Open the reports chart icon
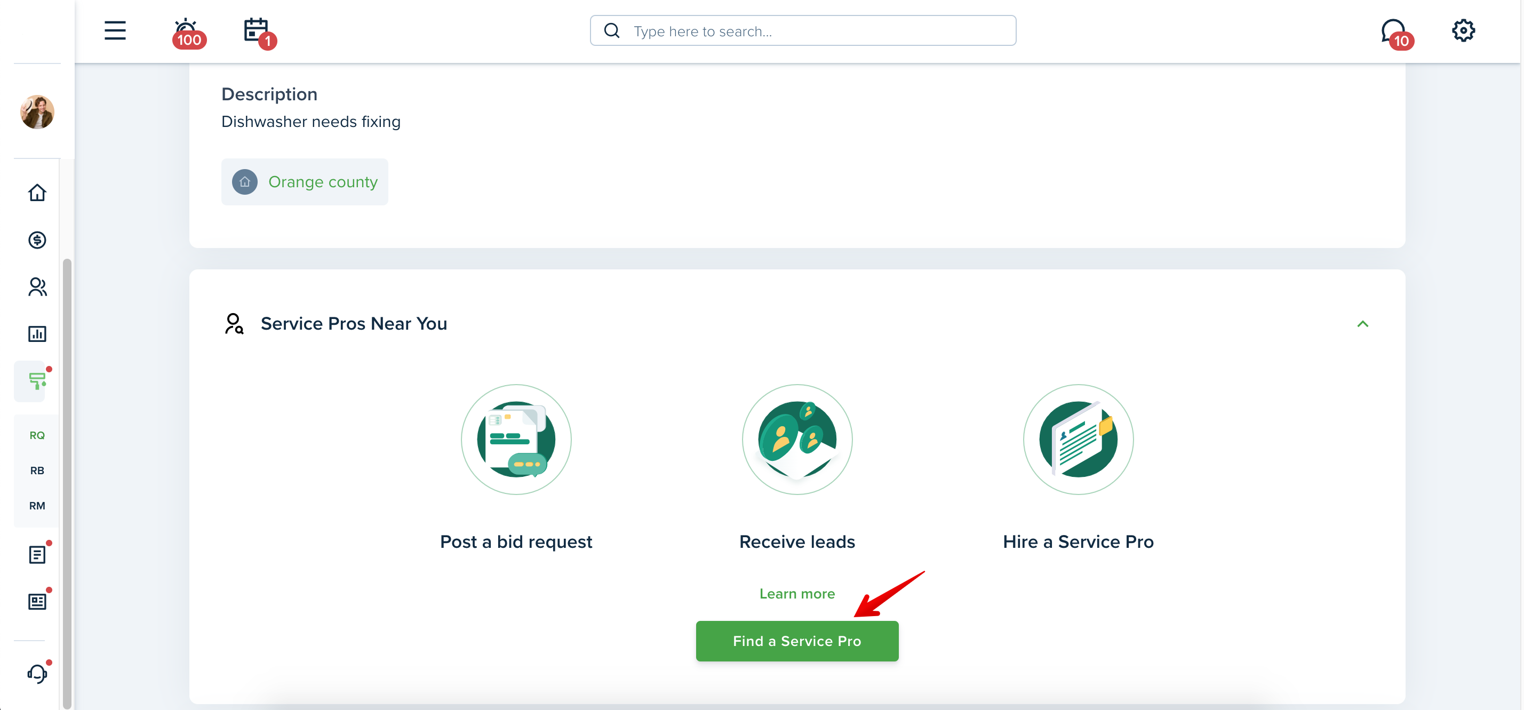This screenshot has height=710, width=1524. [x=37, y=334]
